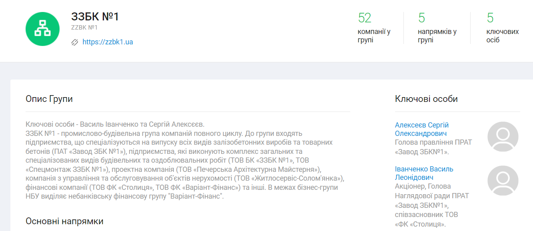Click Іванченко Василь's avatar placeholder
The width and height of the screenshot is (533, 231).
coord(503,181)
